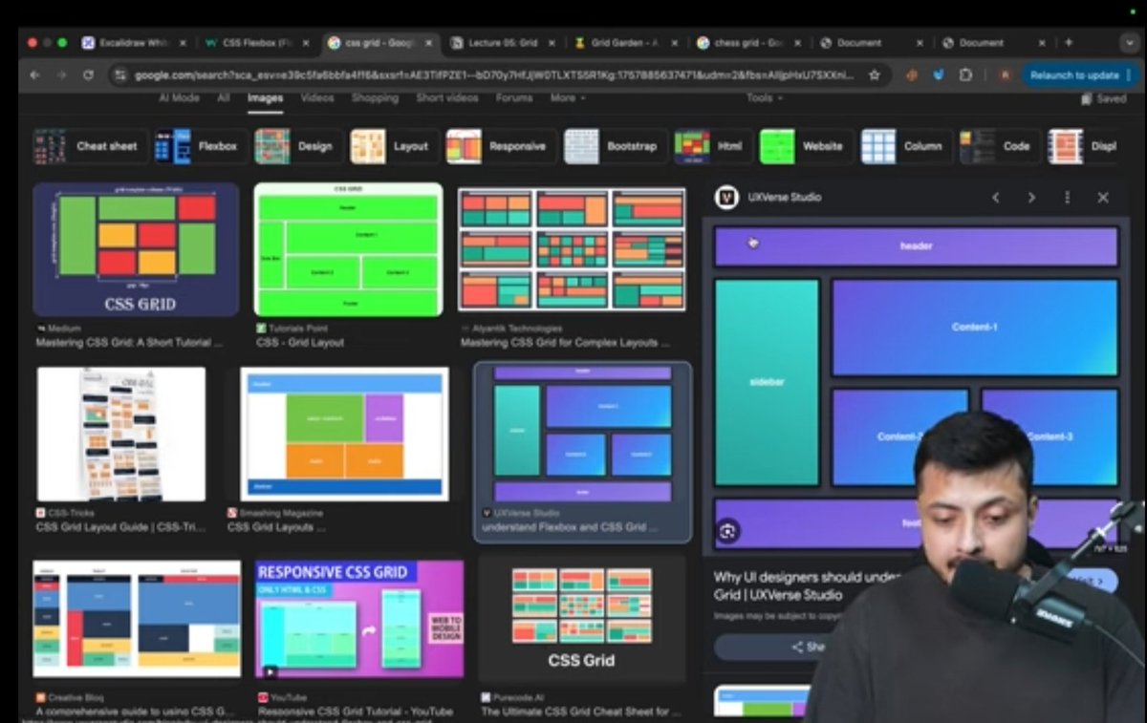Open the Medium CSS GRID thumbnail
The width and height of the screenshot is (1147, 723).
[136, 249]
